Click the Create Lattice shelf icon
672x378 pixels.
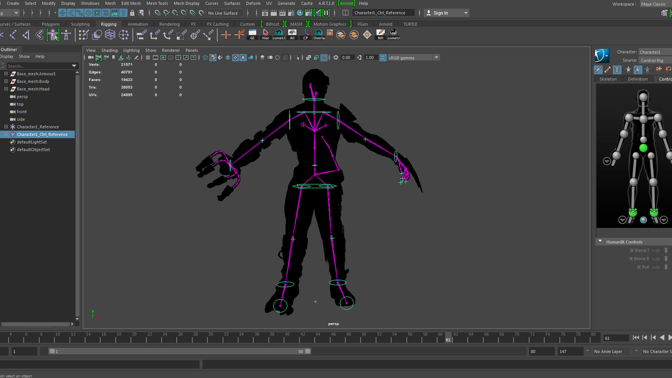(x=110, y=35)
